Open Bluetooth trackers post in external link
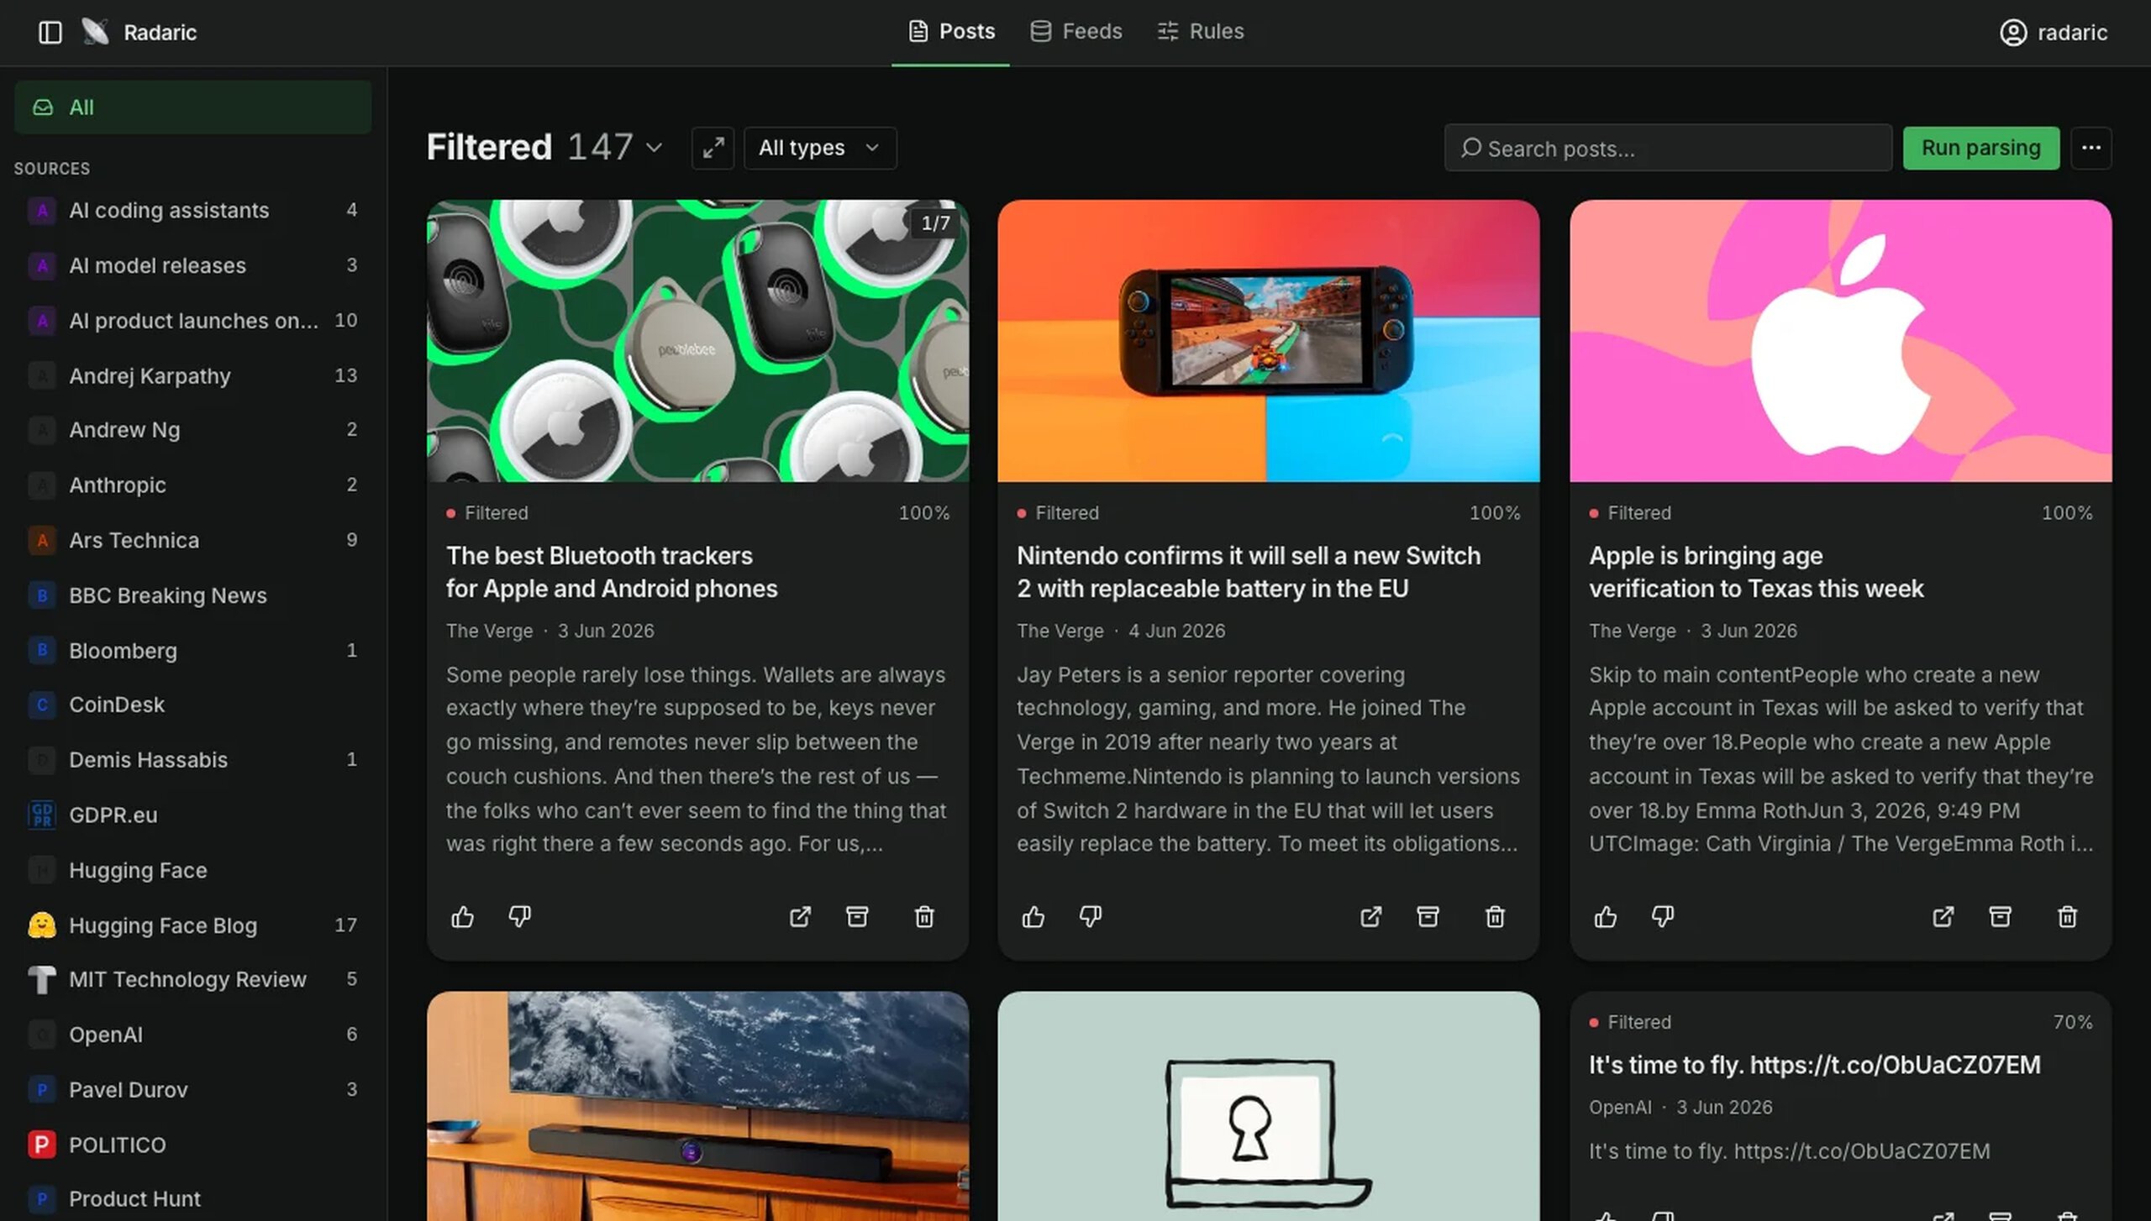Image resolution: width=2151 pixels, height=1221 pixels. coord(800,916)
